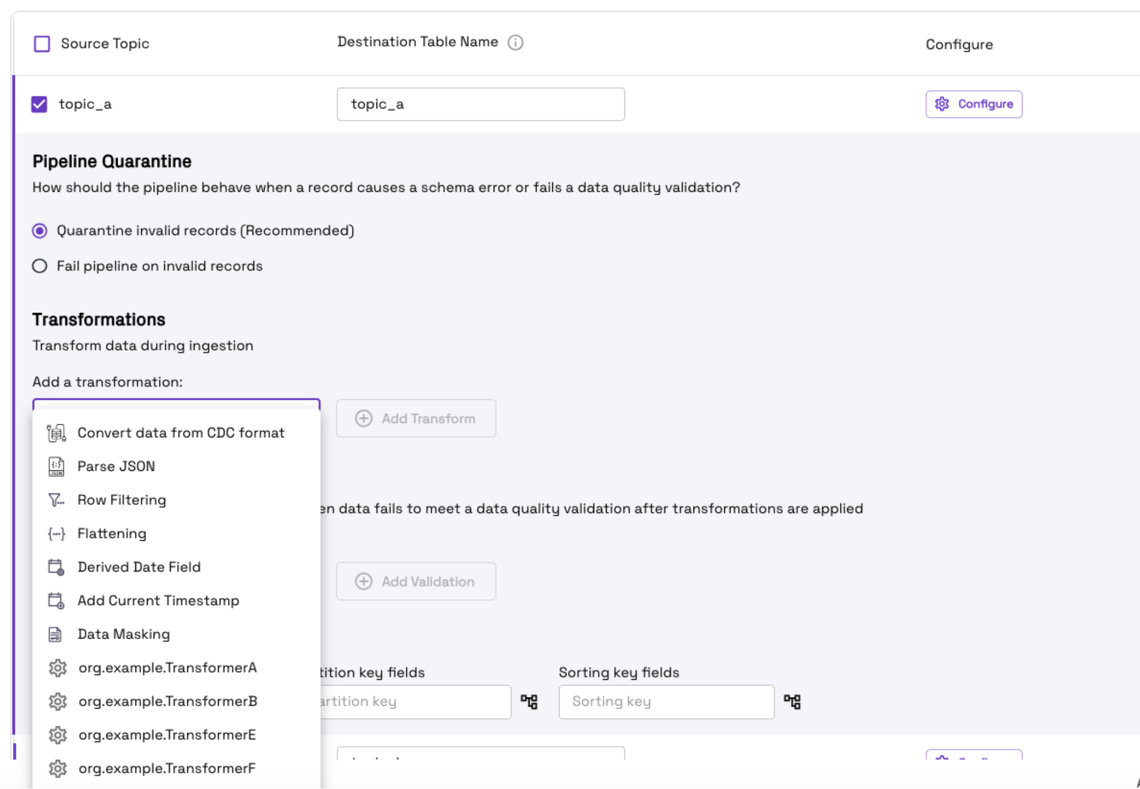
Task: Click the gear icon beside org.example.TransformerA
Action: (x=58, y=668)
